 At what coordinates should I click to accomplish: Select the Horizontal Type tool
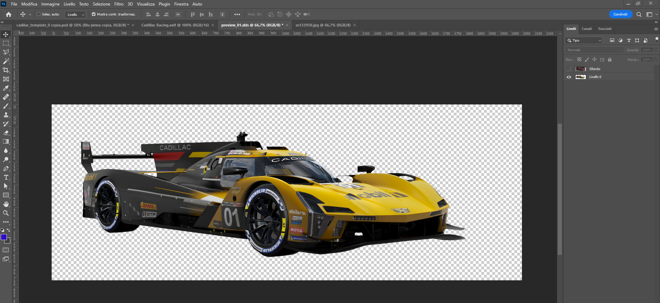pos(6,177)
